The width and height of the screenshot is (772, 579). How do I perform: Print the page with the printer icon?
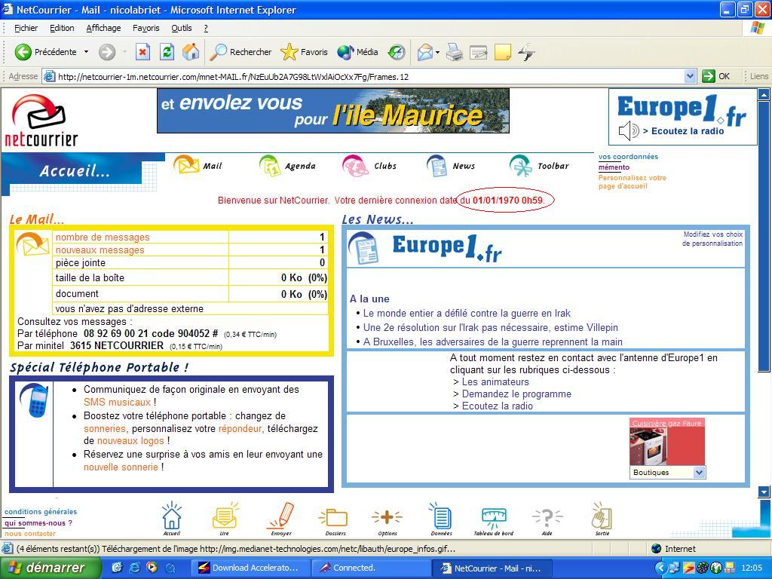pyautogui.click(x=455, y=52)
